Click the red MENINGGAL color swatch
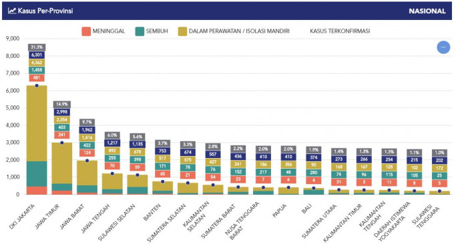 pyautogui.click(x=86, y=31)
